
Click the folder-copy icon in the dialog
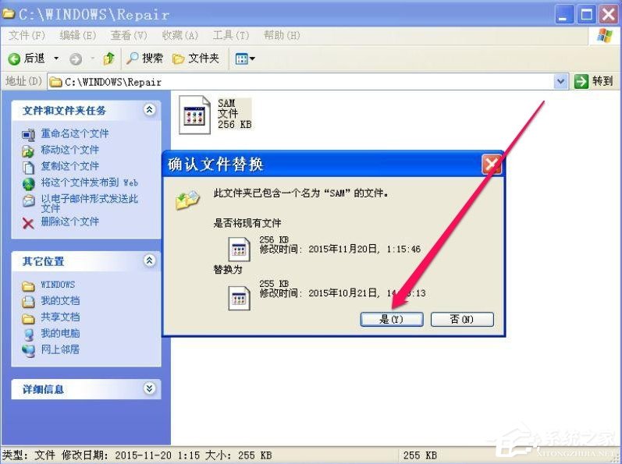click(x=187, y=200)
